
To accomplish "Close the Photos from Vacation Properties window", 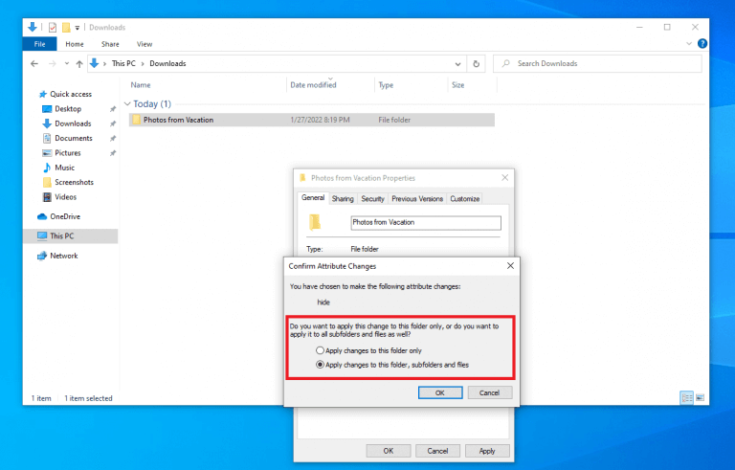I will (505, 178).
